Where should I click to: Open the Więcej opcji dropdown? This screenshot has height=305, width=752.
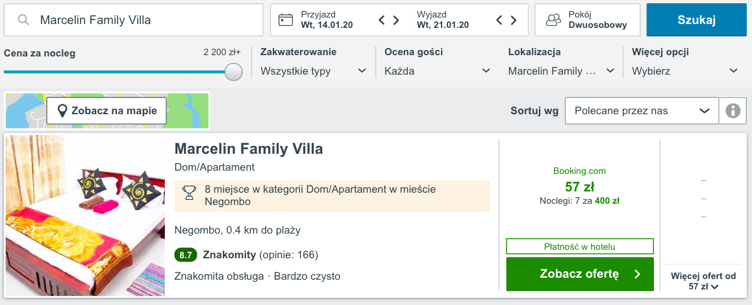pyautogui.click(x=685, y=71)
